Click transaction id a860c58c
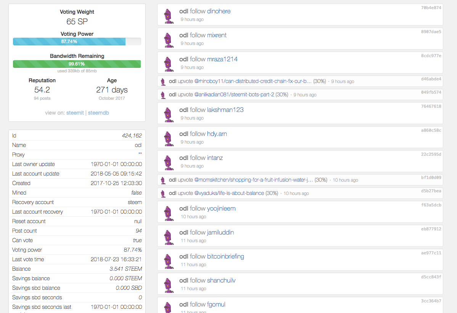 tap(431, 130)
